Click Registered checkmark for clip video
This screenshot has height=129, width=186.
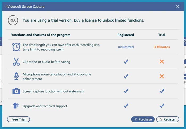point(126,62)
